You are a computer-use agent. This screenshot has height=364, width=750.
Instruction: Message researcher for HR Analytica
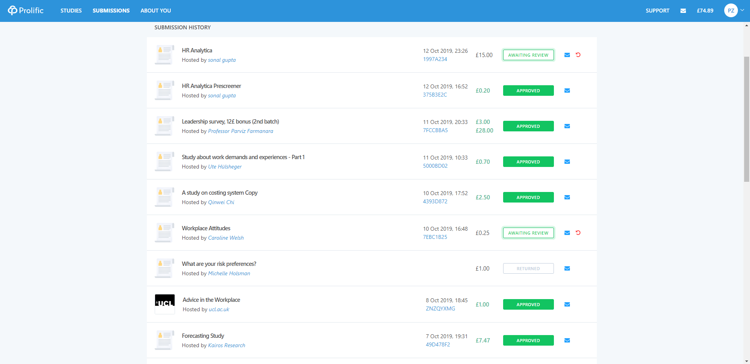click(567, 55)
